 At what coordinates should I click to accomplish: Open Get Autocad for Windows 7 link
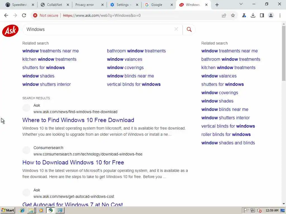pos(73,204)
